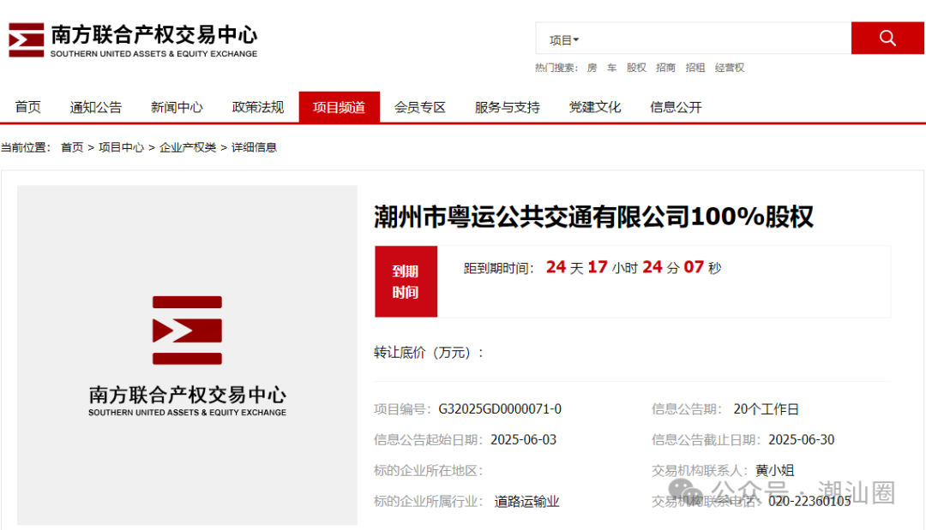The image size is (926, 530).
Task: Open the 新闻中心 navigation tab
Action: pyautogui.click(x=177, y=107)
